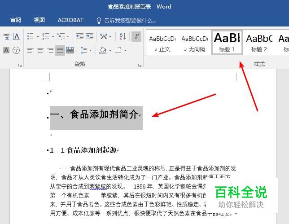Click the 告诉我您想要做什么 search box
The image size is (289, 224).
click(x=130, y=20)
